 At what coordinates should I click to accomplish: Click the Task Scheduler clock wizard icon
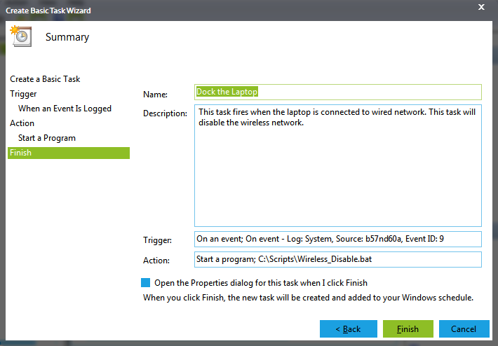20,37
